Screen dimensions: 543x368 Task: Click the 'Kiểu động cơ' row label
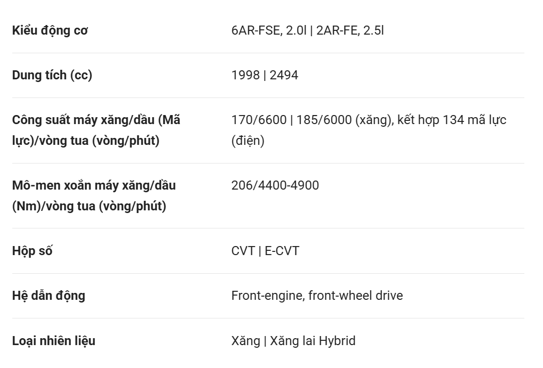click(50, 30)
